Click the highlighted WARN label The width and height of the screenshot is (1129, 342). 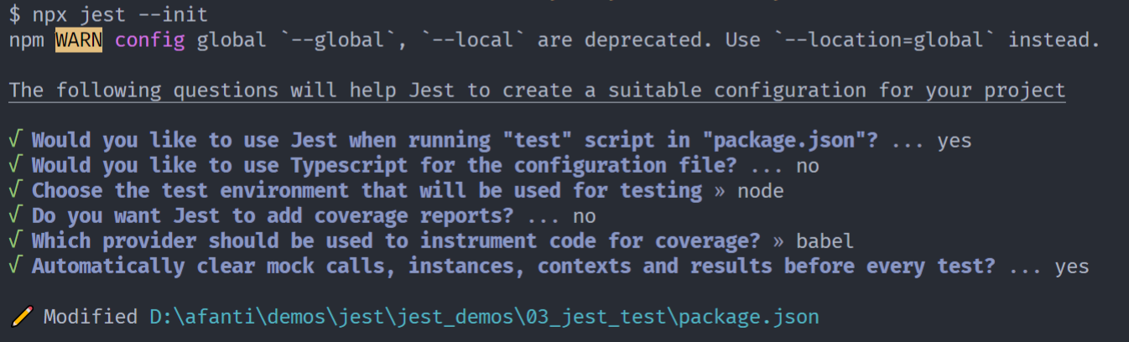(x=79, y=39)
